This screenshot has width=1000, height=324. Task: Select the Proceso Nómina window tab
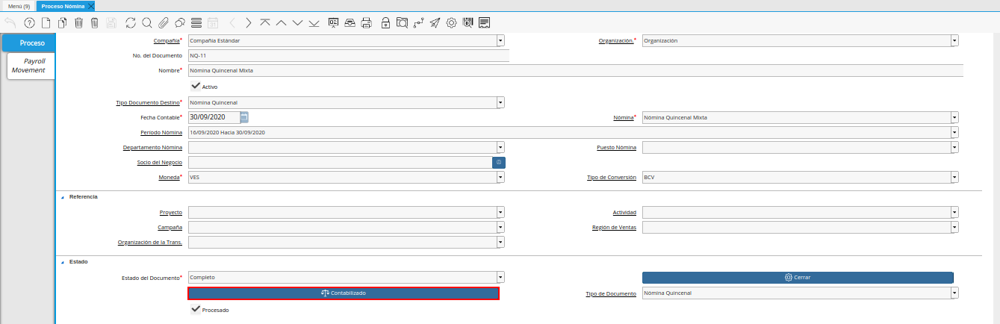[x=62, y=5]
